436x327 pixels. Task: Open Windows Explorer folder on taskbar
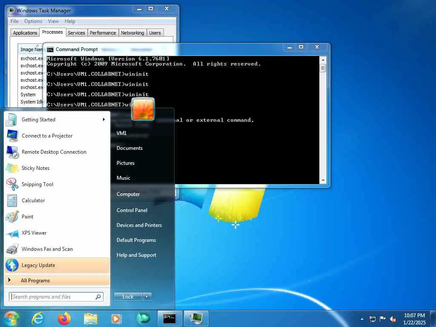(x=90, y=319)
